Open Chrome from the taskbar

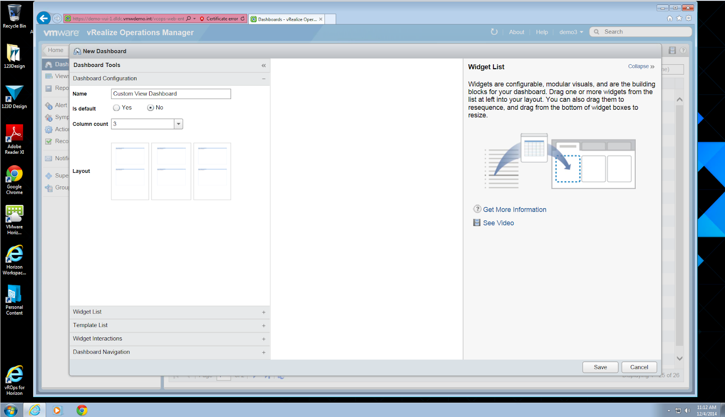click(82, 410)
